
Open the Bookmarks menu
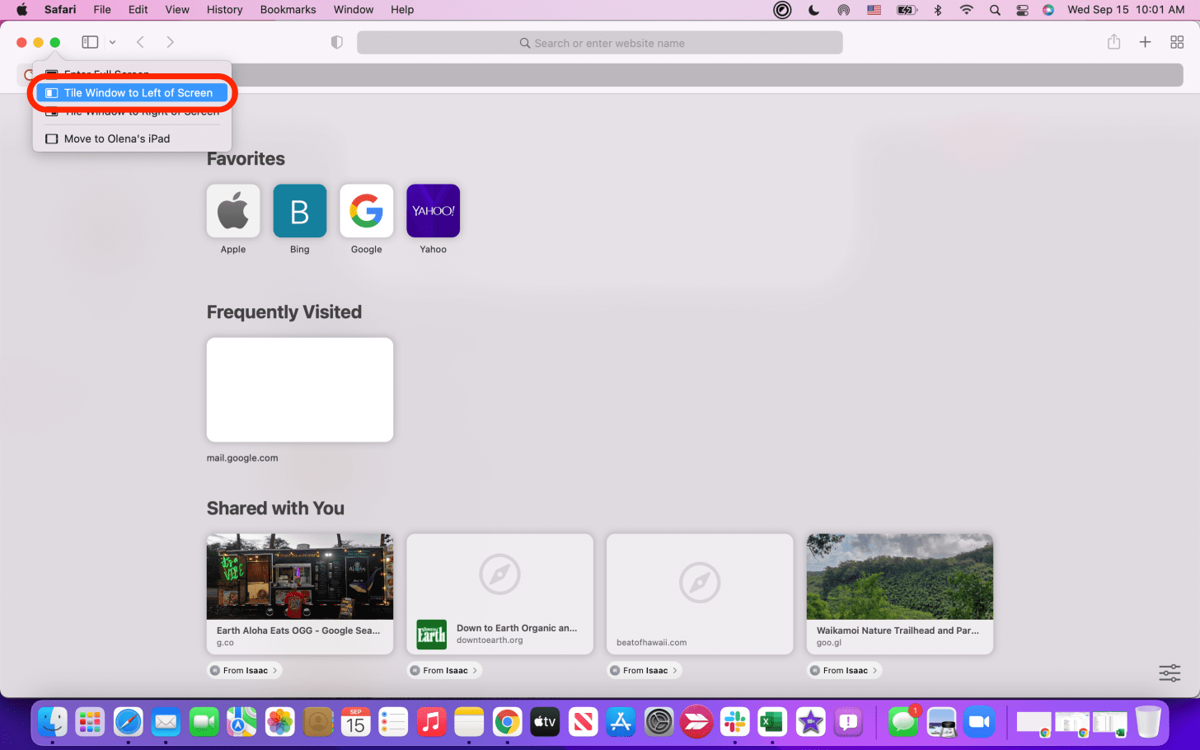[288, 10]
